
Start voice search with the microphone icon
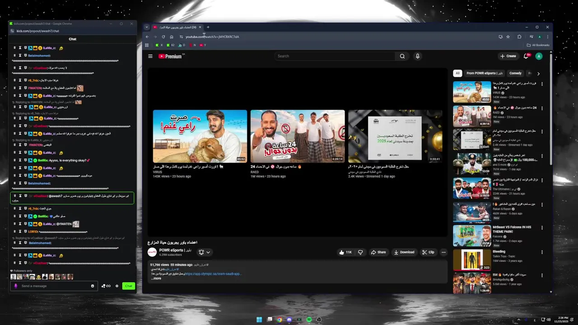tap(417, 56)
